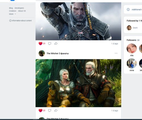Open the Followers list heading
142x120 pixels.
(133, 40)
